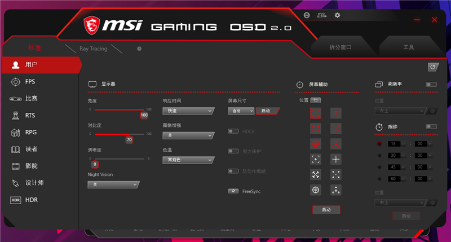Pick the white triangle-dots crosshair
This screenshot has height=242, width=451.
click(x=335, y=190)
